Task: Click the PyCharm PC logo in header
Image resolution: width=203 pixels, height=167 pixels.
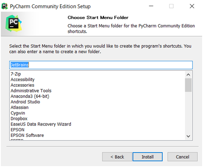Action: click(x=14, y=24)
